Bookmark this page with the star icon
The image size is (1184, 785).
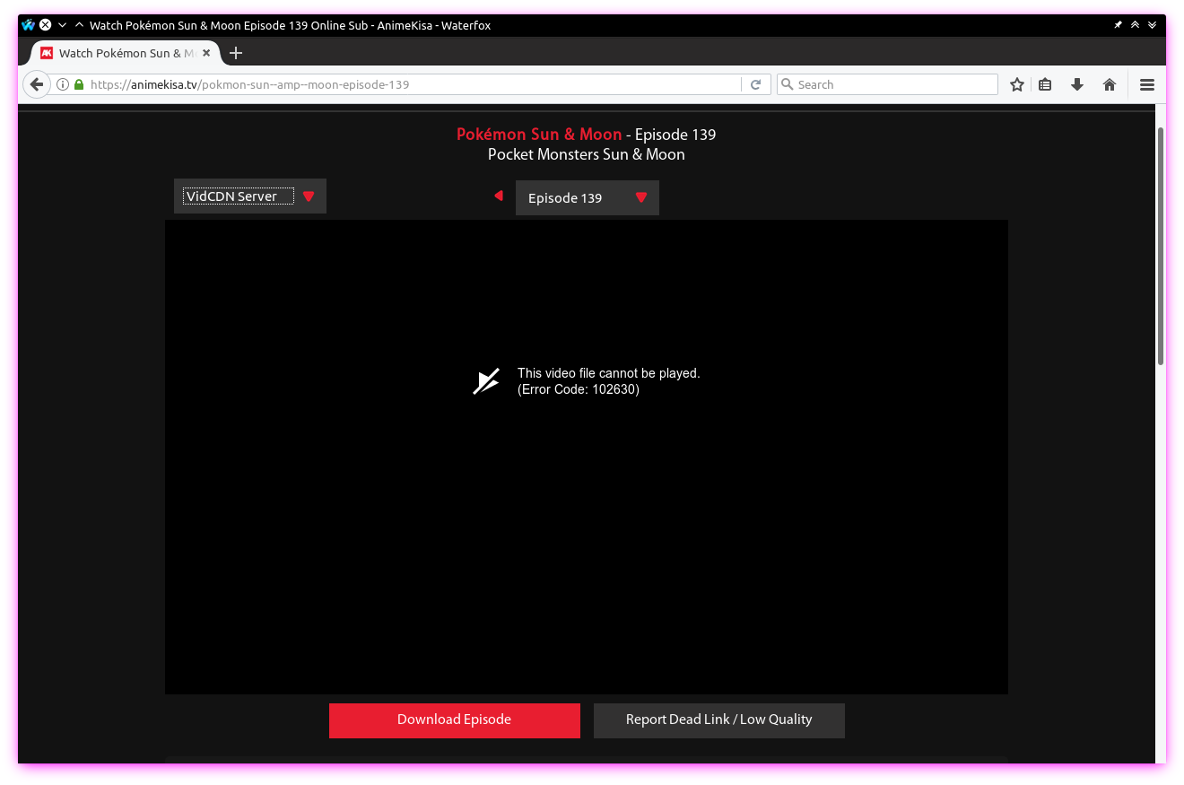click(x=1017, y=84)
